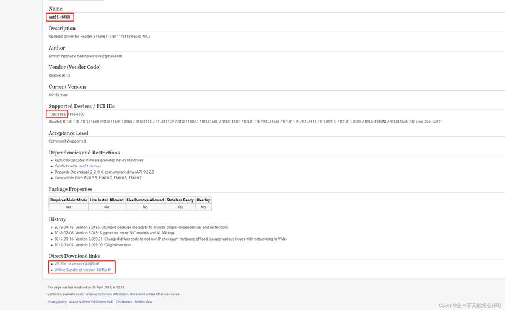This screenshot has width=505, height=310.
Task: Open Creative Commons Attribution Share Alike link
Action: [x=115, y=294]
